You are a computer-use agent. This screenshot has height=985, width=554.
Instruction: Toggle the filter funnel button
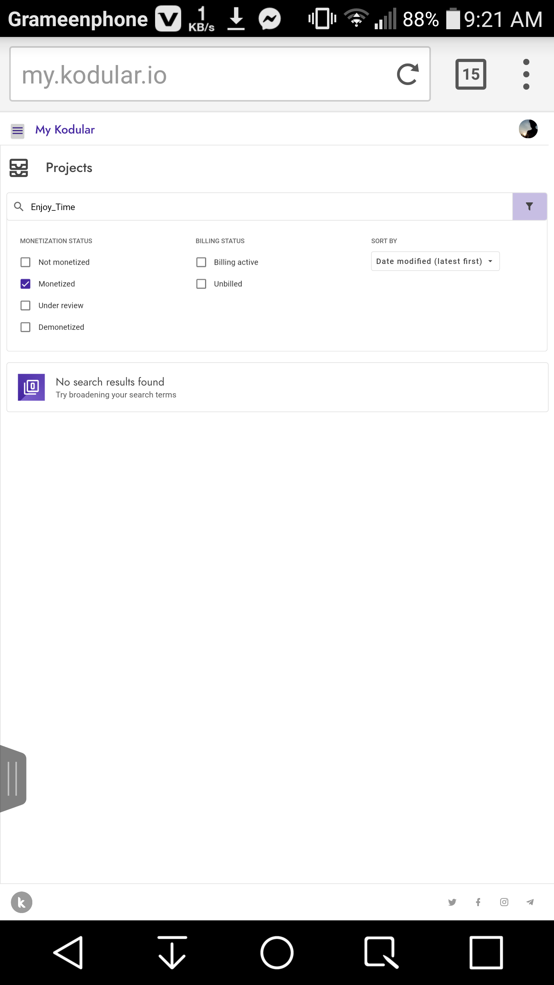pyautogui.click(x=529, y=207)
